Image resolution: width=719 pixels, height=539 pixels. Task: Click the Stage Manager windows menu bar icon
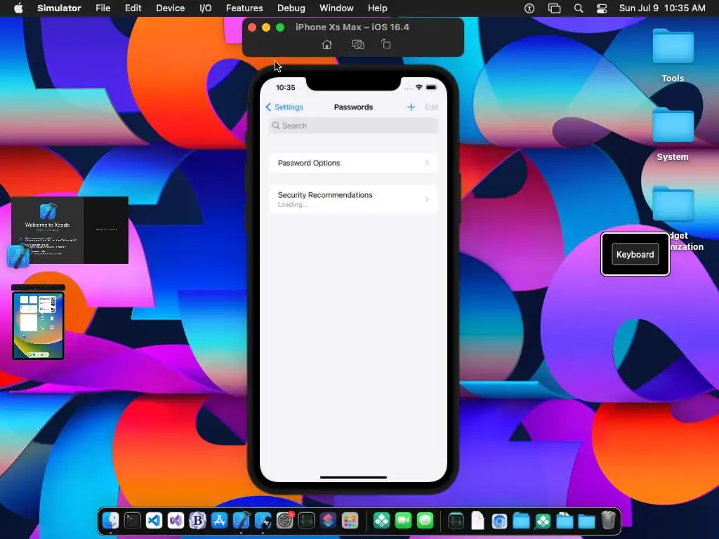point(555,8)
